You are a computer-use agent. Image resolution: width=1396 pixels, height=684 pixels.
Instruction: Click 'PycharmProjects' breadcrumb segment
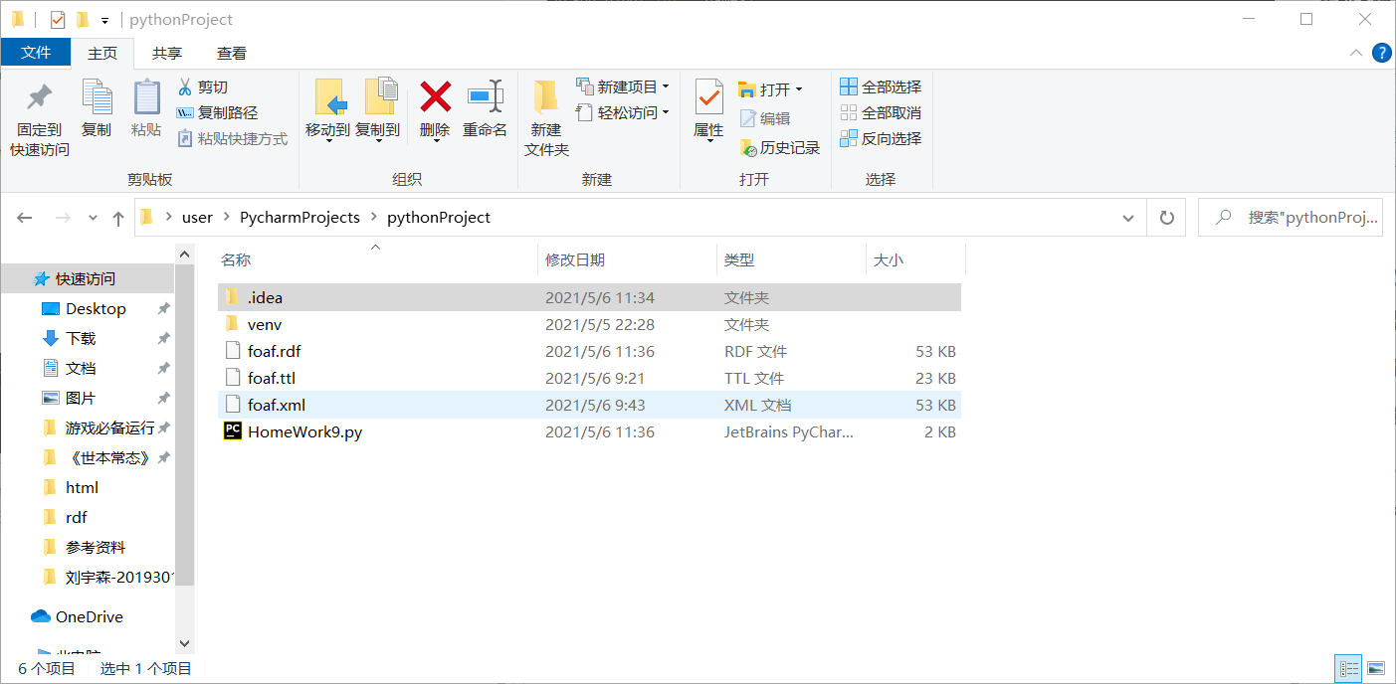pos(299,218)
